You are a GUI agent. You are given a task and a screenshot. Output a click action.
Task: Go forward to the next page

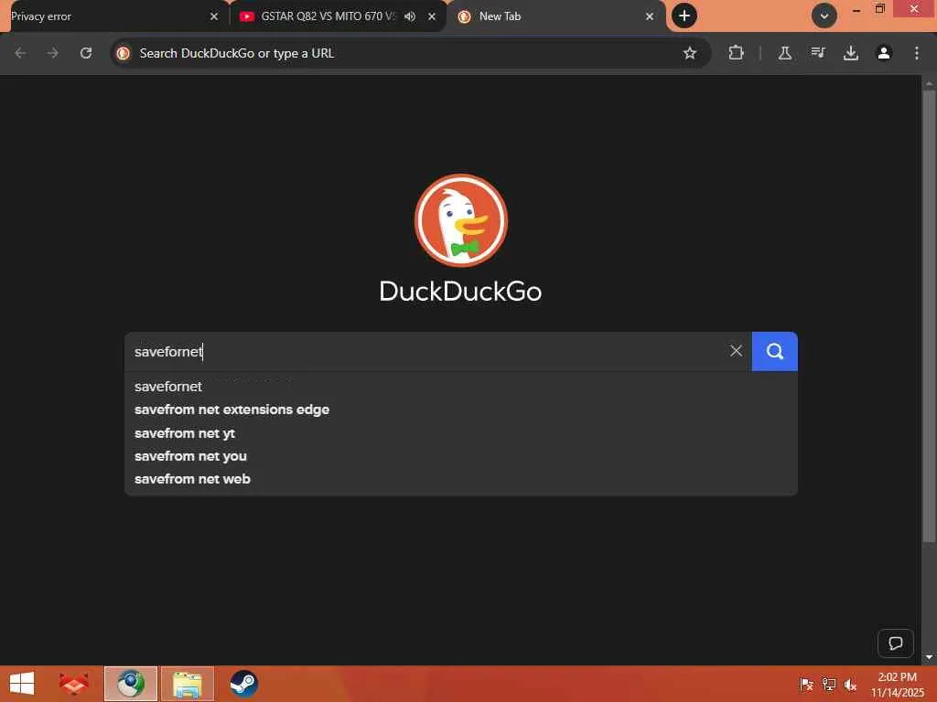click(52, 53)
